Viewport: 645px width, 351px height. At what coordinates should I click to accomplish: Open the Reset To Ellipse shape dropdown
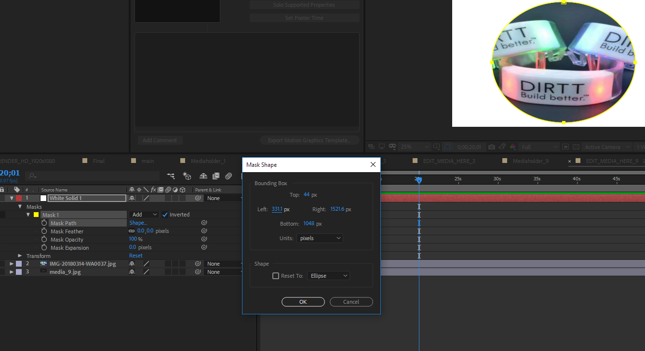point(328,276)
